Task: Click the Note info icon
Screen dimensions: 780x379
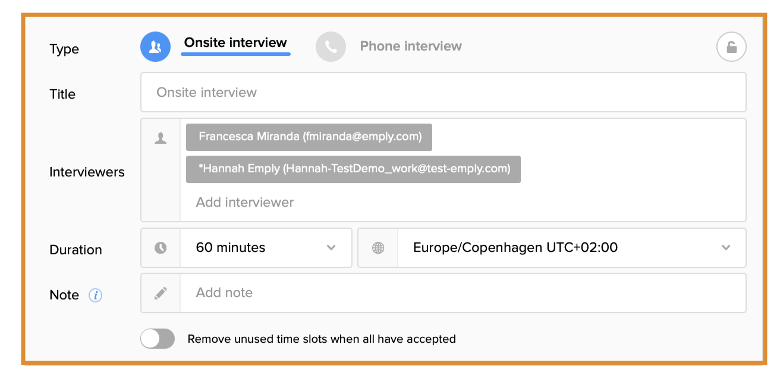Action: coord(95,295)
